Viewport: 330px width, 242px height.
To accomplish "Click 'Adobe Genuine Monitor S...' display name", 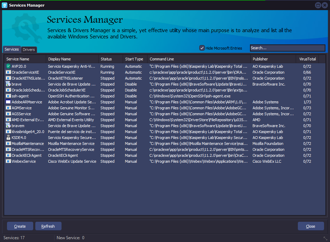I will tap(71, 108).
